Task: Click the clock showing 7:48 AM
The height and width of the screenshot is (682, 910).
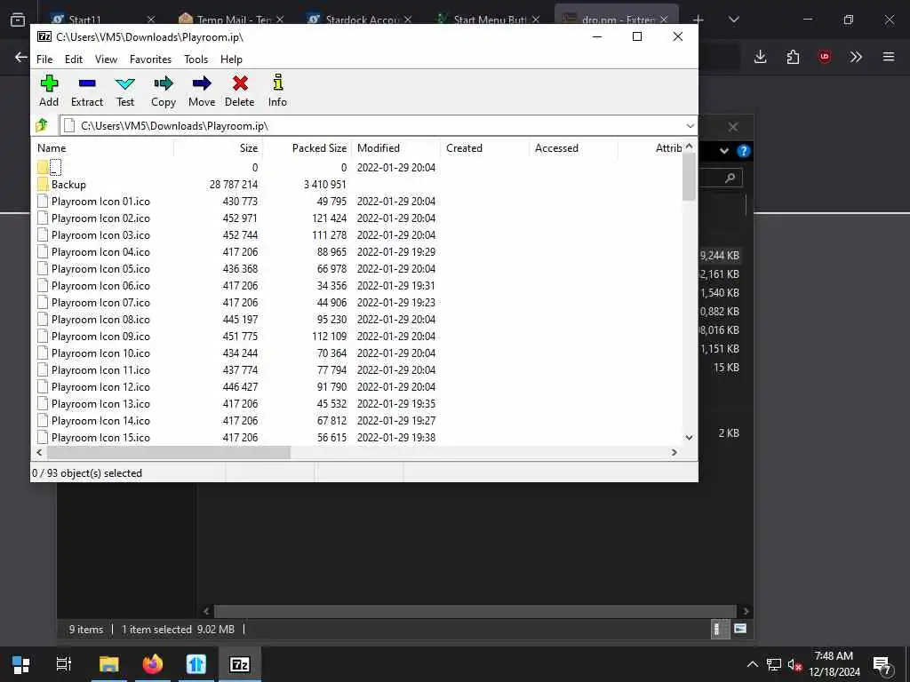Action: [x=834, y=656]
